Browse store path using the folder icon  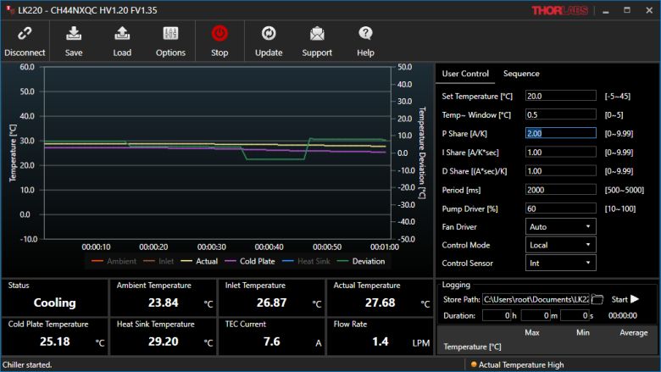[x=597, y=299]
